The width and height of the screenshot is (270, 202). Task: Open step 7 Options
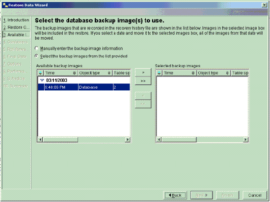point(13,64)
